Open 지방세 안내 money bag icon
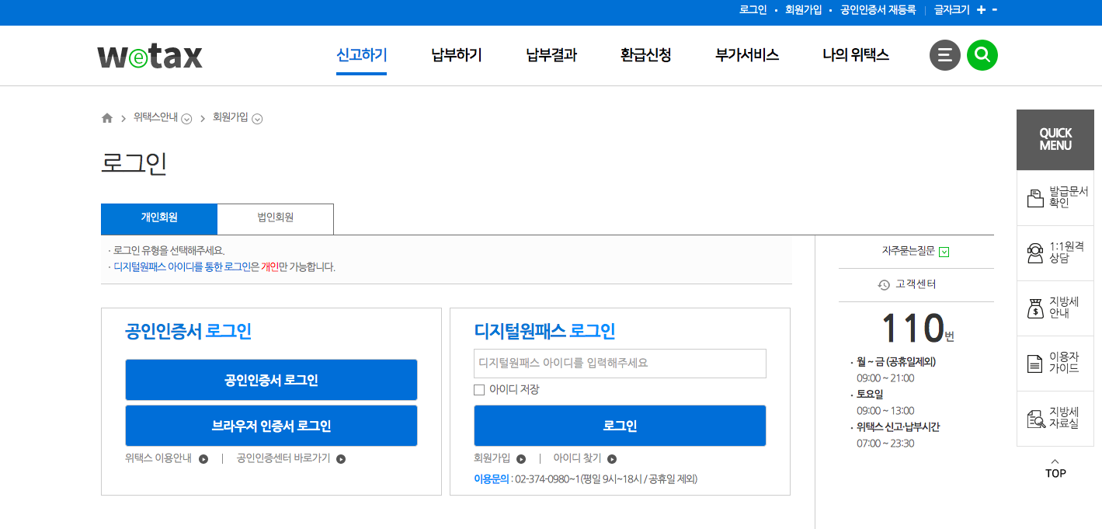Viewport: 1102px width, 529px height. pyautogui.click(x=1034, y=308)
